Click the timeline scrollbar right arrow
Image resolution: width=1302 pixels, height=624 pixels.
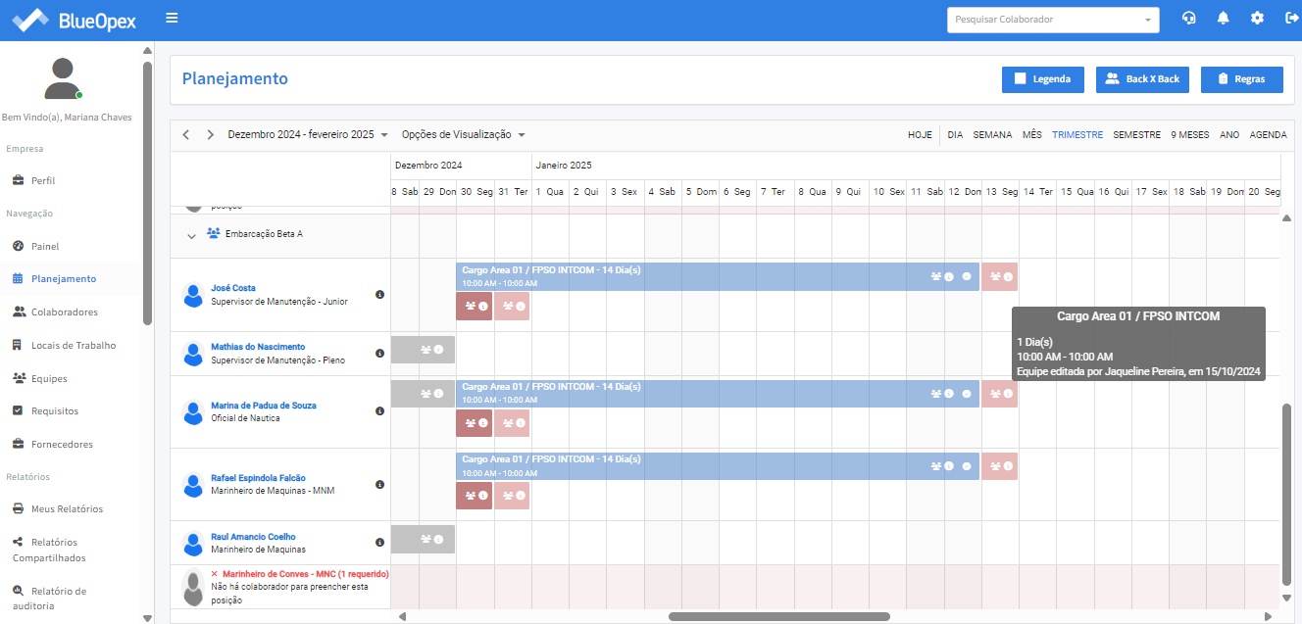[1268, 617]
